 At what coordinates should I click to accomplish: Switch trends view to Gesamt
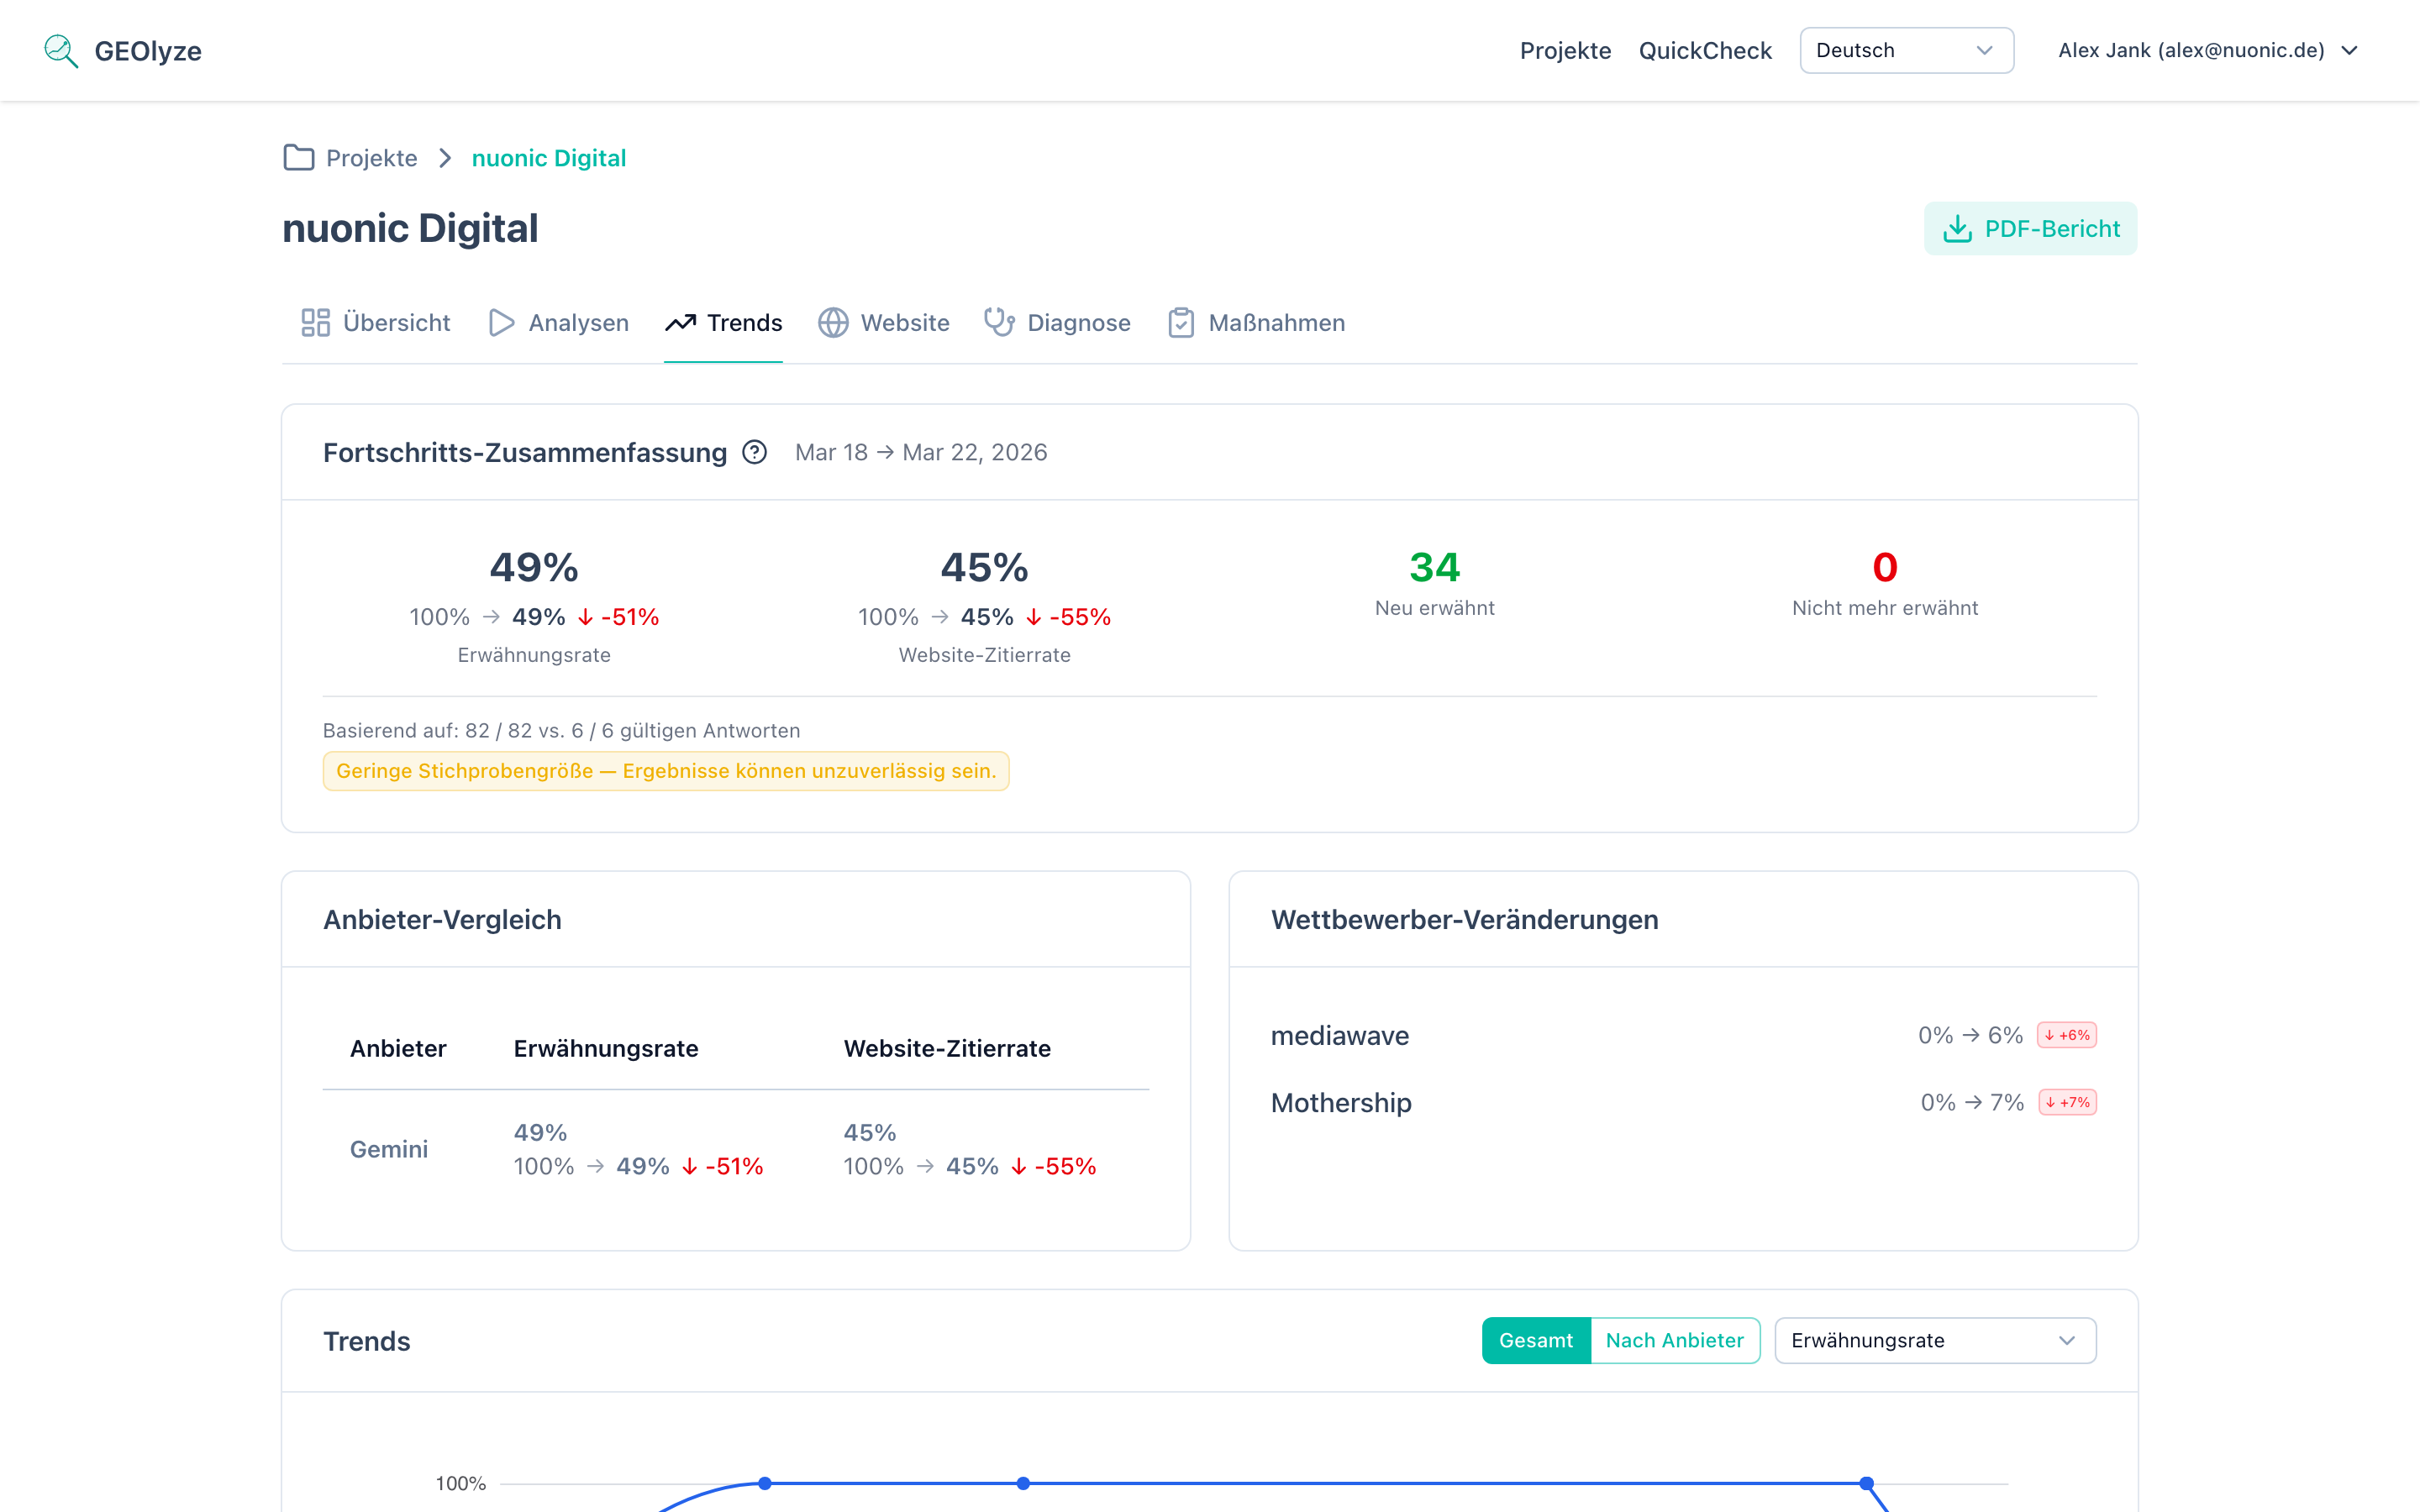pos(1535,1340)
